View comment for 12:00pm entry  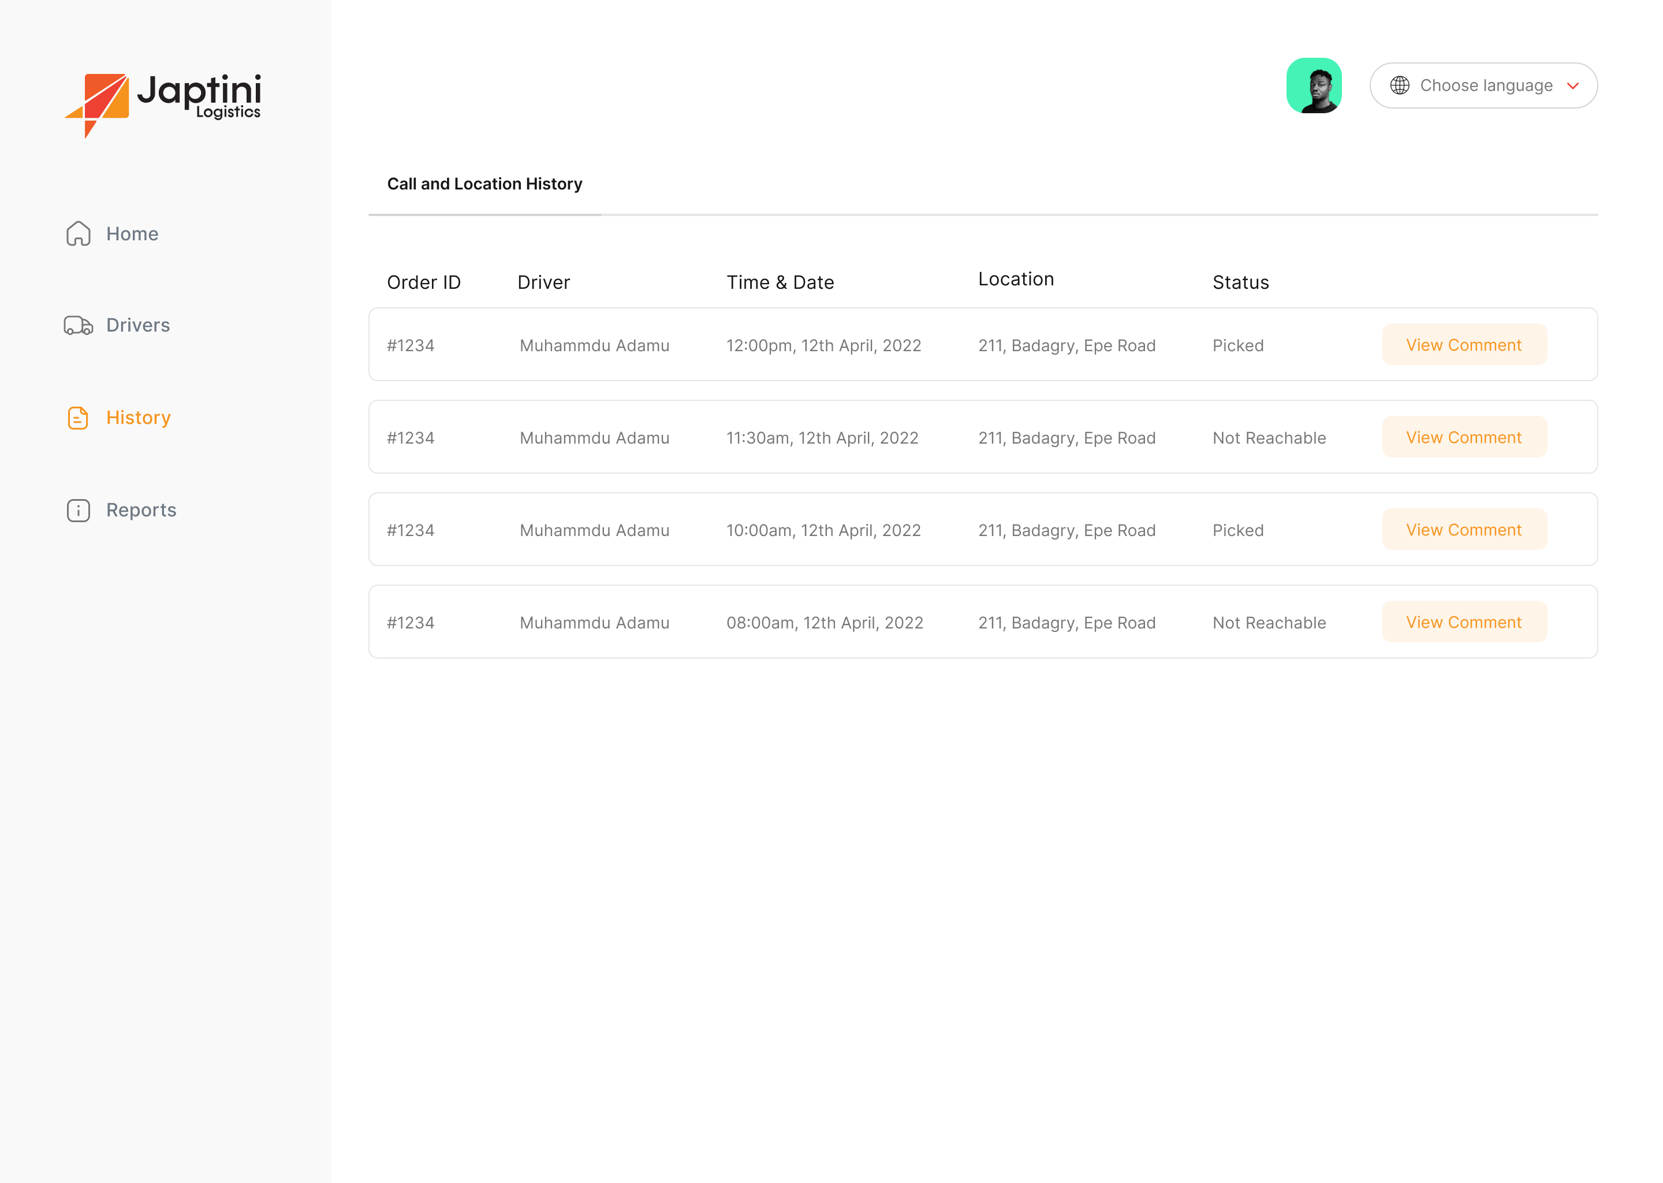pos(1464,344)
